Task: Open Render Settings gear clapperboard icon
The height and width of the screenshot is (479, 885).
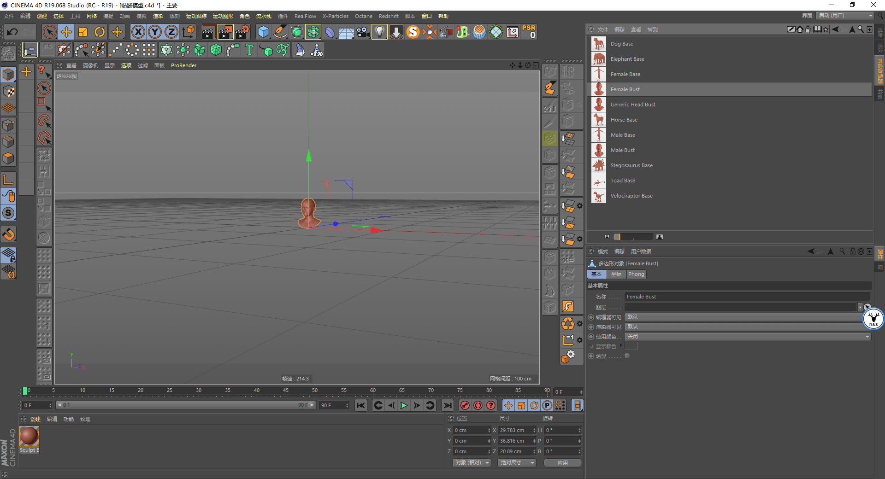Action: [242, 32]
